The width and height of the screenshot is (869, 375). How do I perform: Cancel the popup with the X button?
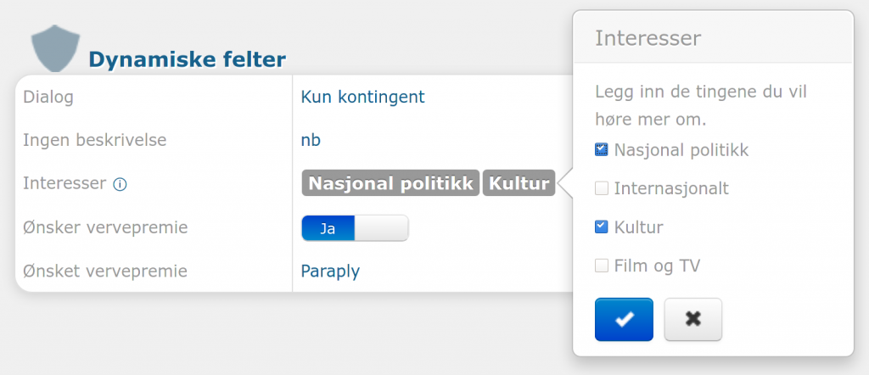pyautogui.click(x=692, y=319)
